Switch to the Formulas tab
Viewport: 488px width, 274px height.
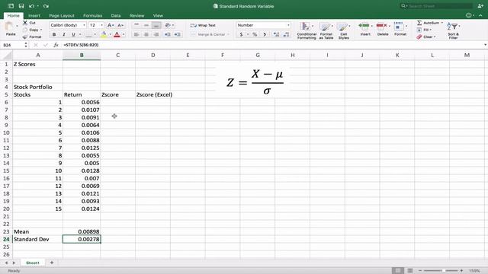pyautogui.click(x=92, y=15)
